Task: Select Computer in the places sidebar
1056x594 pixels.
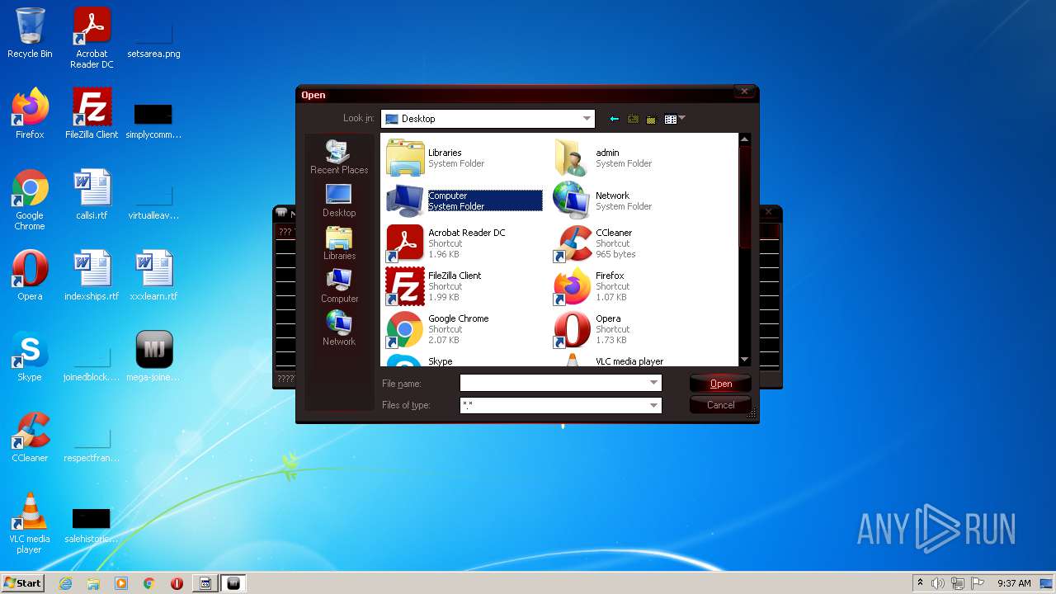Action: click(x=339, y=286)
